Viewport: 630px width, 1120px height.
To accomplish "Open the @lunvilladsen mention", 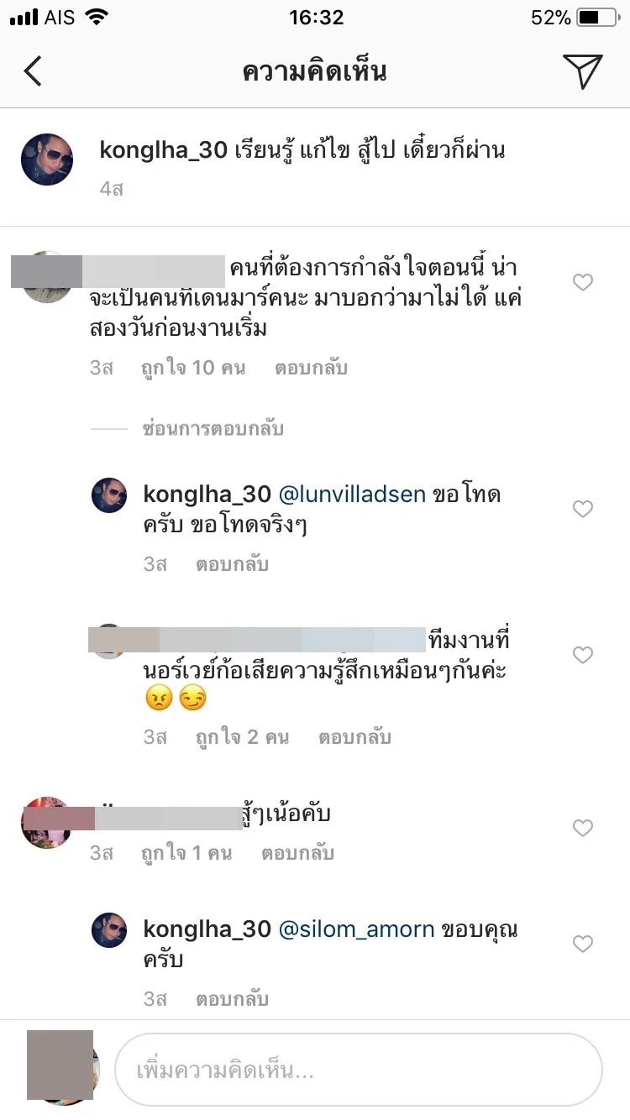I will tap(352, 495).
